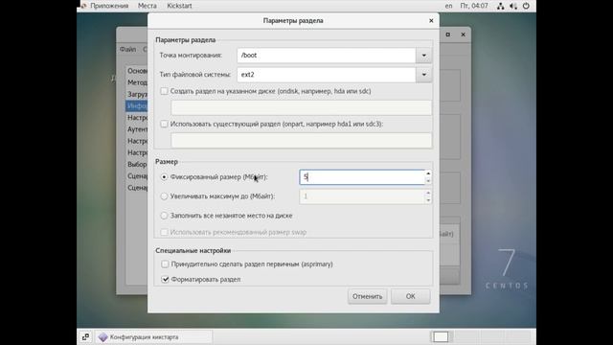This screenshot has height=345, width=613.
Task: Maximize the background Kickstart window
Action: tap(448, 34)
